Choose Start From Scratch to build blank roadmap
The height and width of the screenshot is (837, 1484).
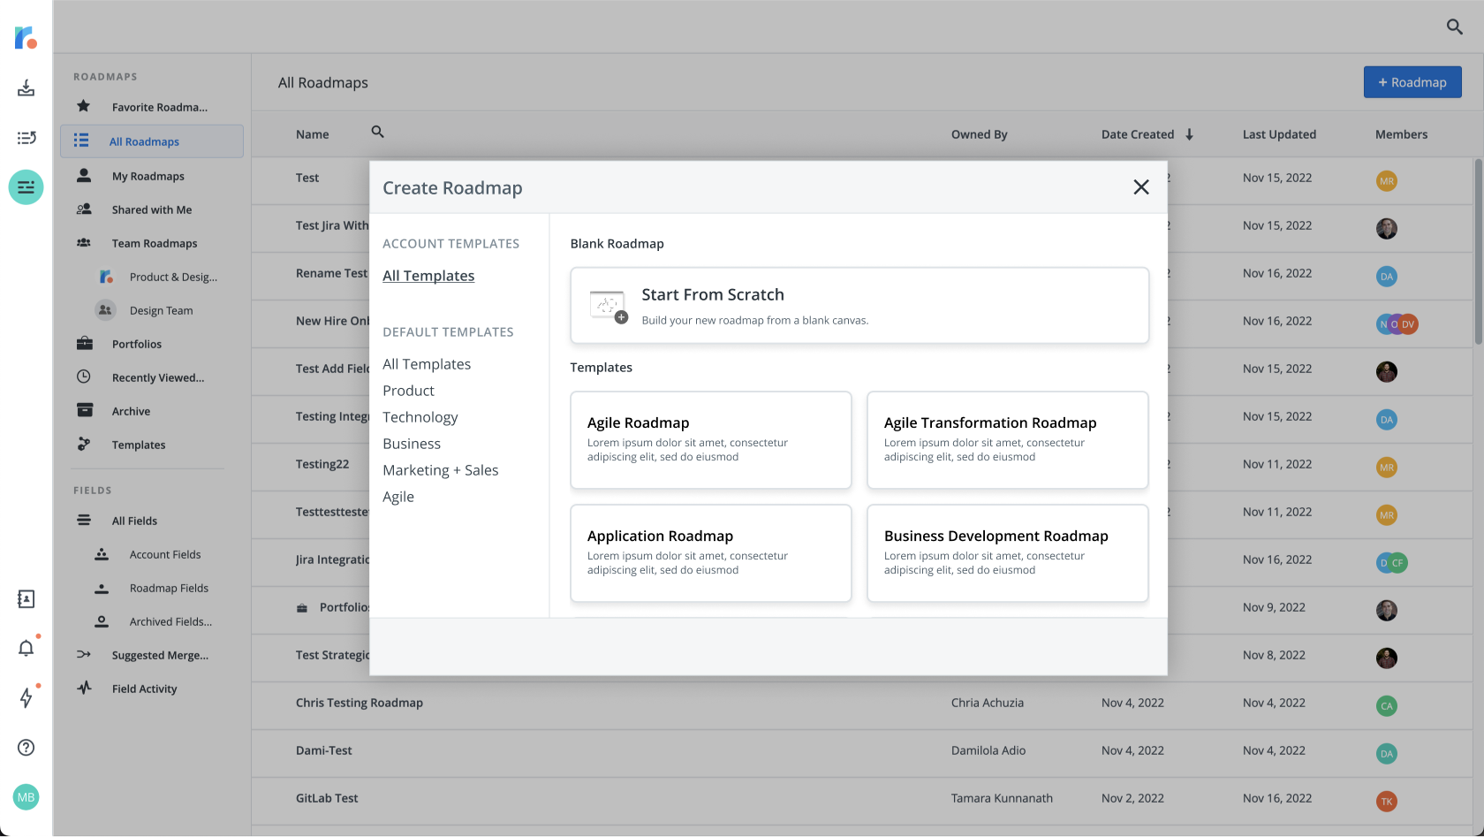tap(859, 305)
